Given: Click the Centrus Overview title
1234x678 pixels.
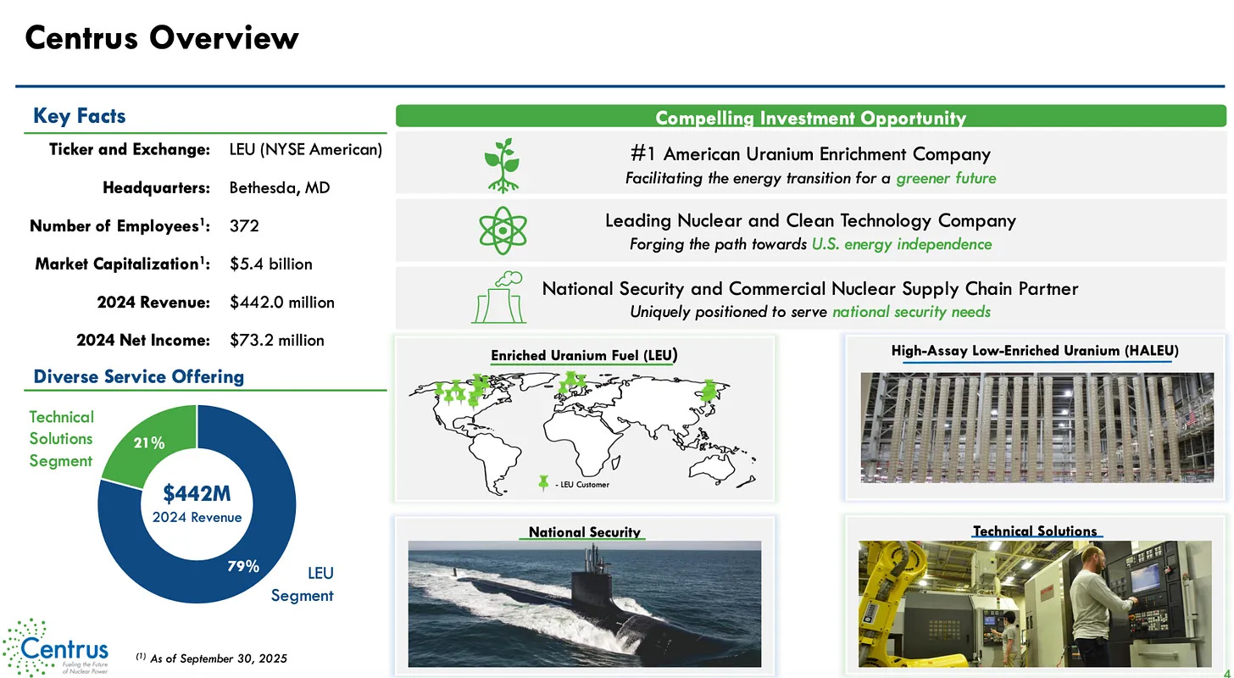Looking at the screenshot, I should (162, 38).
